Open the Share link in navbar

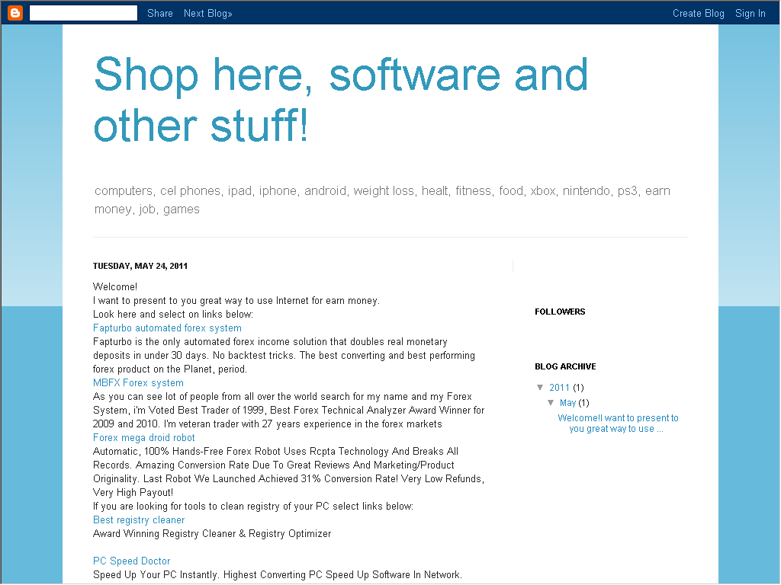click(160, 14)
